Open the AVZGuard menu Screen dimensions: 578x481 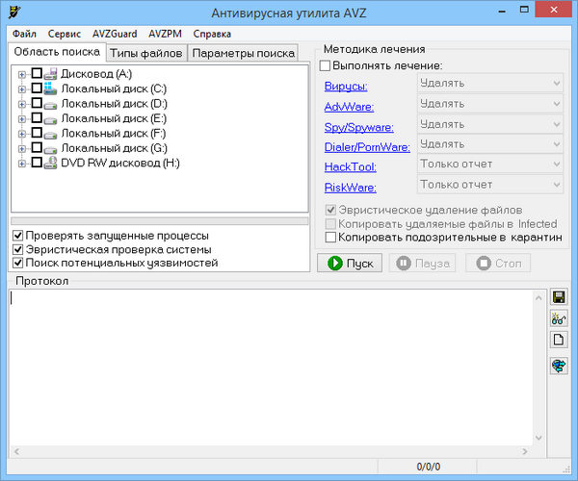point(114,34)
